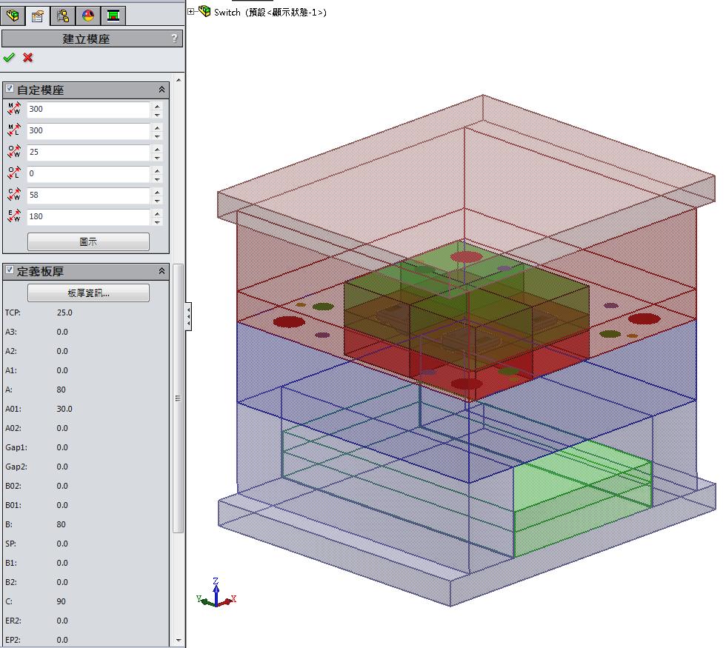Increase the CW value with up arrow
This screenshot has height=648, width=726.
(x=157, y=191)
